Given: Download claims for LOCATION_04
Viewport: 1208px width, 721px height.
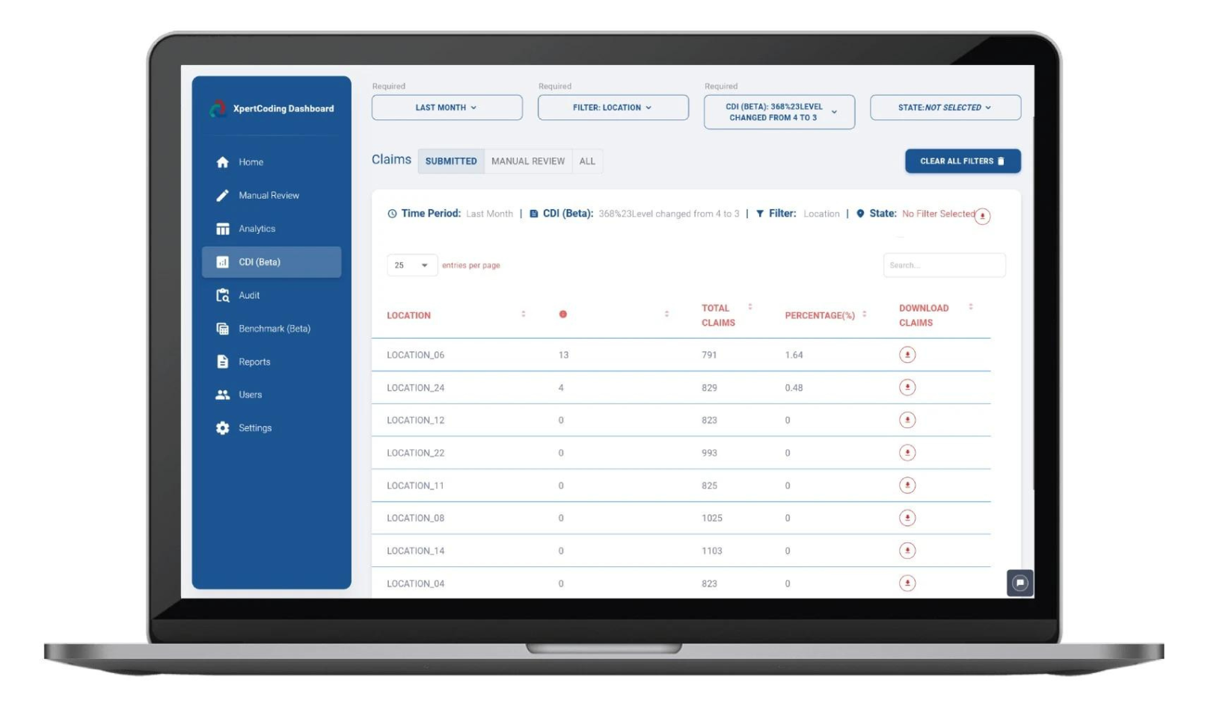Looking at the screenshot, I should 907,583.
